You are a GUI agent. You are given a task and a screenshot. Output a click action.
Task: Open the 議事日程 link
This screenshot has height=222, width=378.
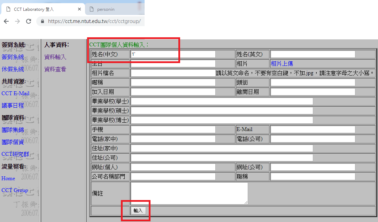[x=13, y=105]
